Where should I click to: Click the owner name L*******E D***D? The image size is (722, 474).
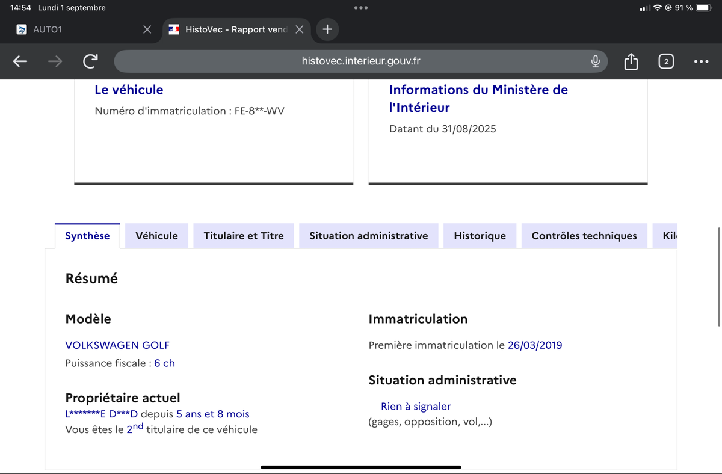tap(102, 414)
